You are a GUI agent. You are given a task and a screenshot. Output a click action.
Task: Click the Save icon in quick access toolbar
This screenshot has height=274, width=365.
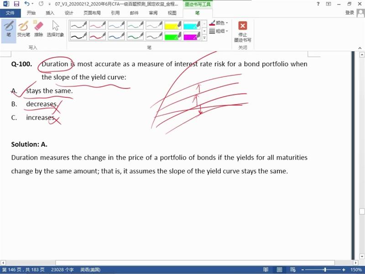point(16,4)
